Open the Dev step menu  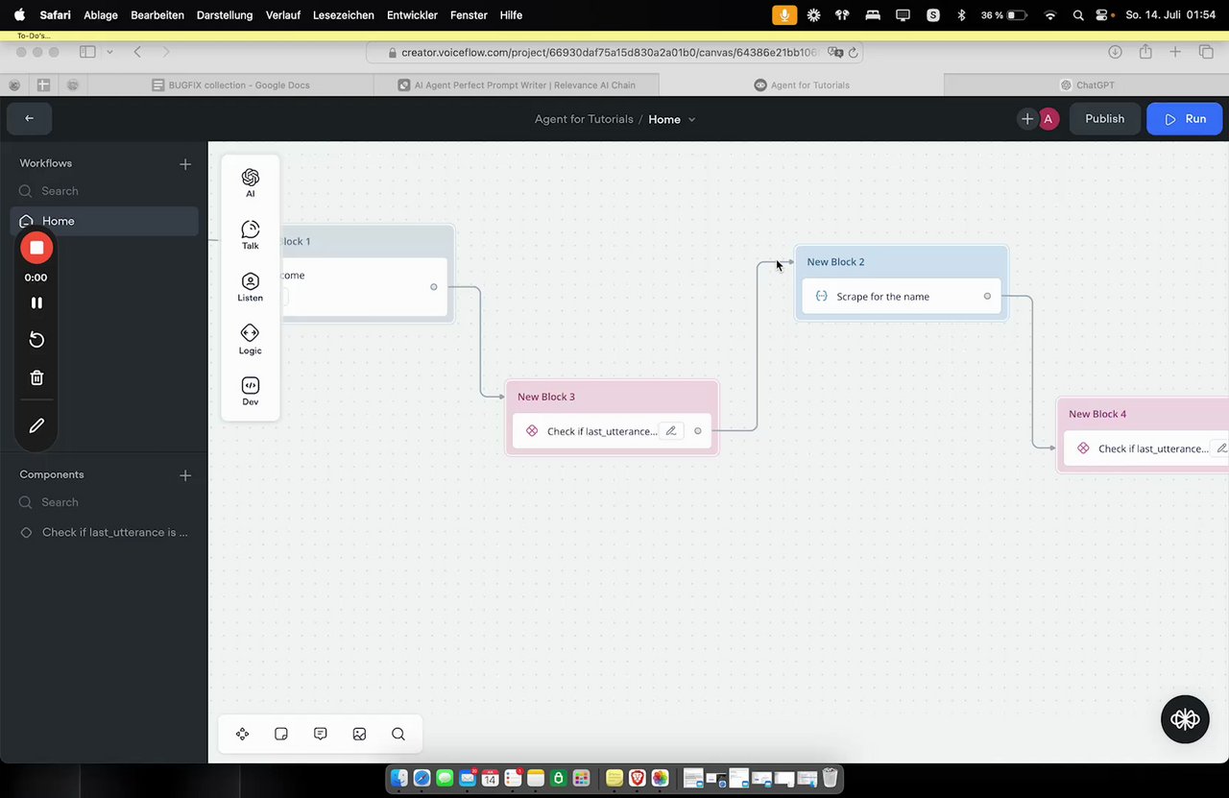250,391
